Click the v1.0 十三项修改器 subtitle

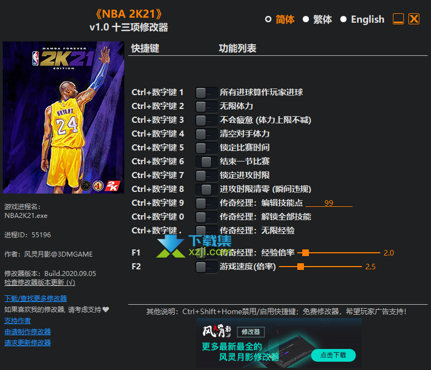(129, 28)
